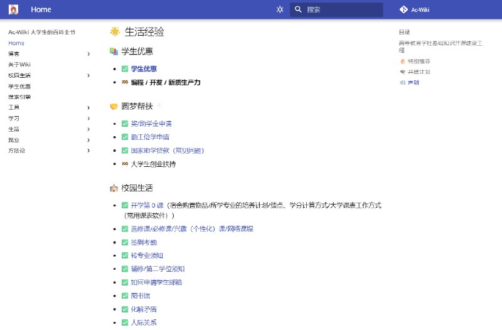502x330 pixels.
Task: Open 关于Wiki in the sidebar
Action: coord(19,65)
